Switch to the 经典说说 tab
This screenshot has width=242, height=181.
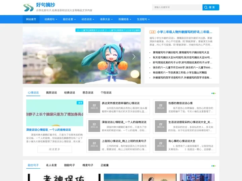[70, 93]
